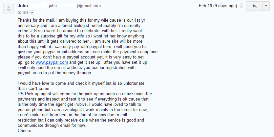Screen dimensions: 274x137
Task: Expand message details arrow next to 'to me'
Action: pos(32,12)
